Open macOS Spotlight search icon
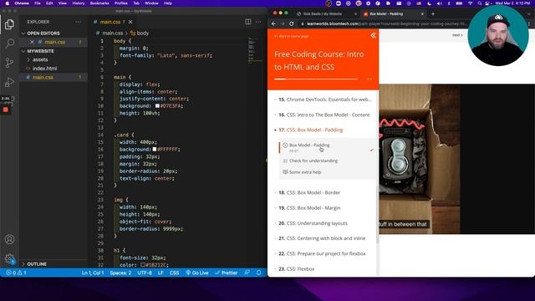This screenshot has height=301, width=535. click(479, 3)
